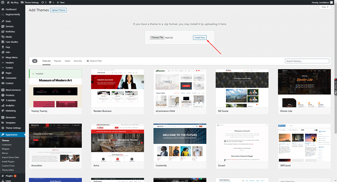
Task: Open Posts via its pushpin icon
Action: (3, 21)
